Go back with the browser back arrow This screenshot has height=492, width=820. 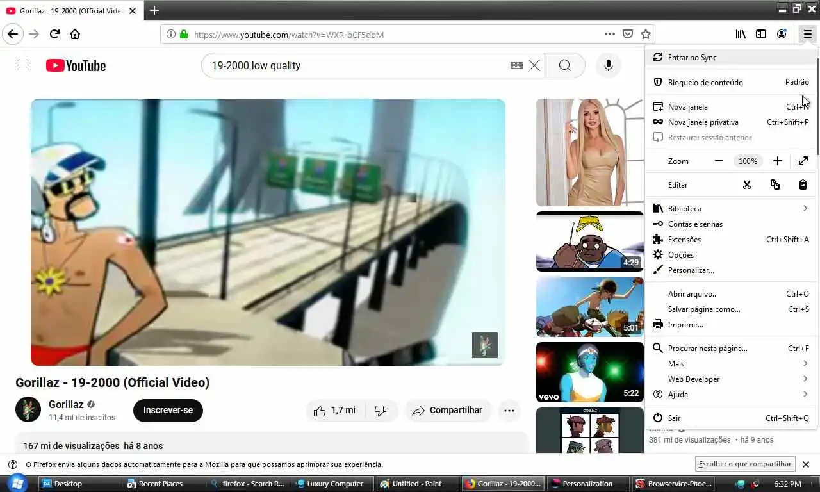tap(13, 34)
